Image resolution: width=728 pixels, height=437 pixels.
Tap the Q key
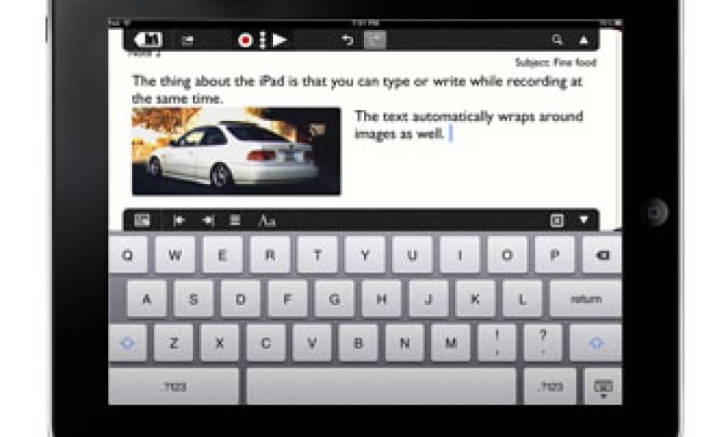[x=127, y=255]
